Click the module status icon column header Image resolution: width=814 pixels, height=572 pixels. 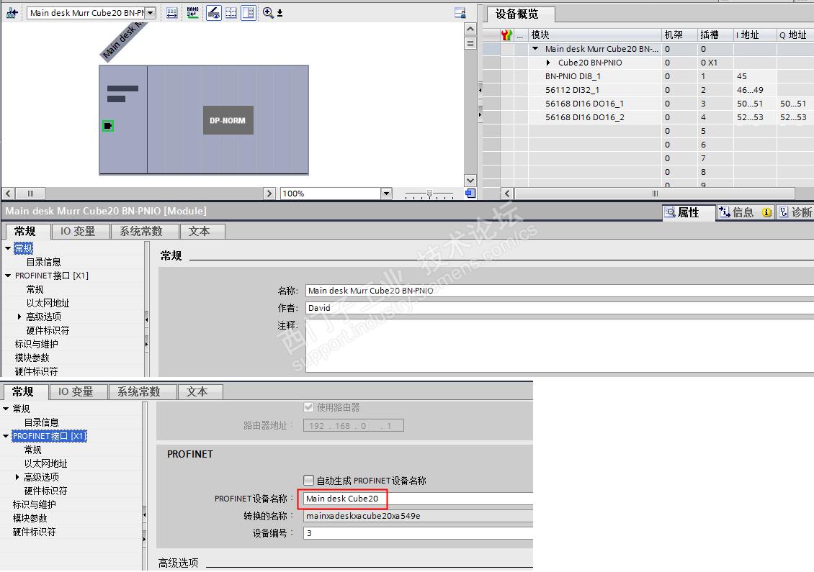point(506,35)
